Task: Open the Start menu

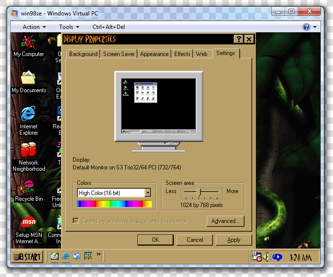Action: point(28,257)
